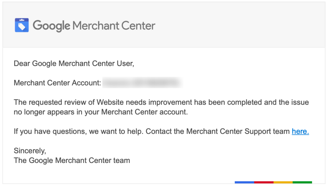The image size is (329, 188).
Task: Click the "Merchant Center" header logo text
Action: click(x=114, y=25)
